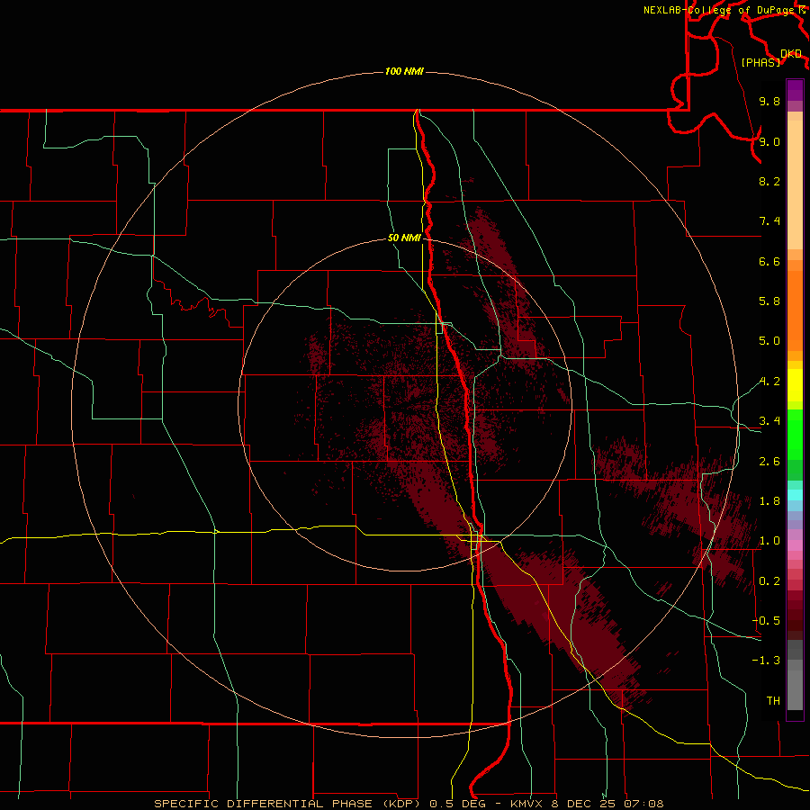Click the 8.2 scale value
This screenshot has height=810, width=810.
[769, 181]
